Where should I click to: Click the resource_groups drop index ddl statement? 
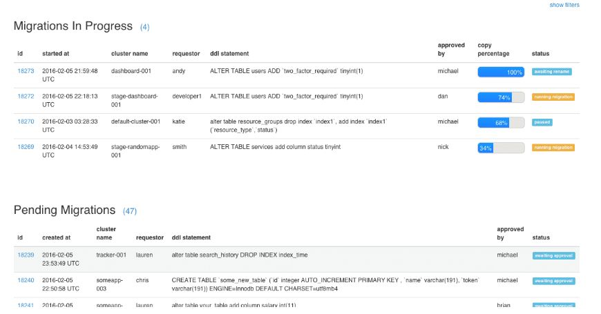[298, 126]
